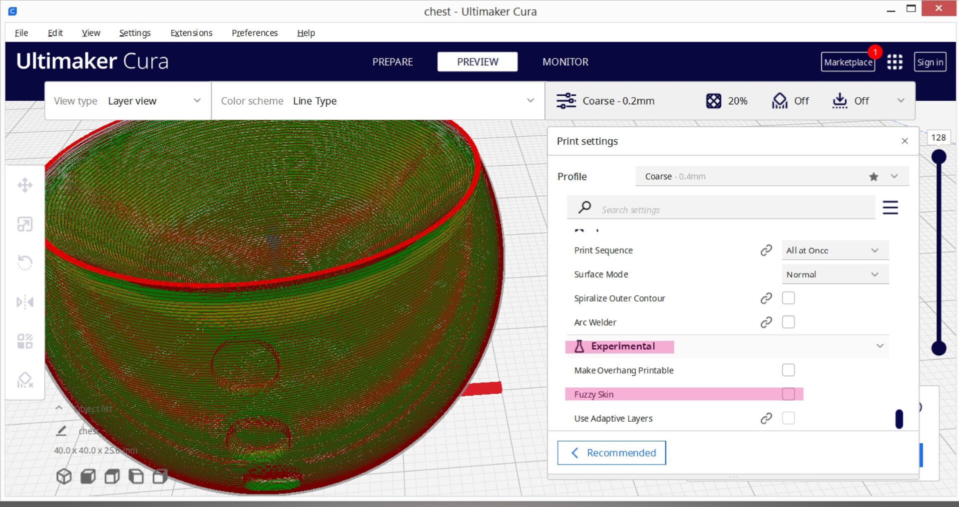Select the Move tool in left toolbar

pos(25,186)
